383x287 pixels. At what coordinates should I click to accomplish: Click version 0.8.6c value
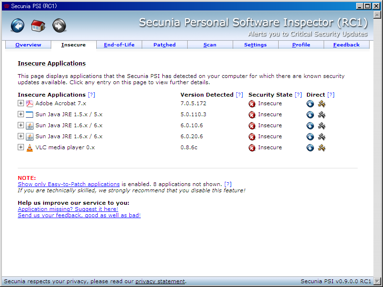(x=189, y=147)
